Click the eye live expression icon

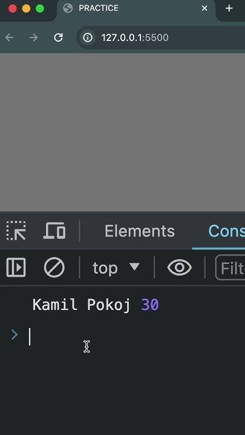(x=180, y=268)
